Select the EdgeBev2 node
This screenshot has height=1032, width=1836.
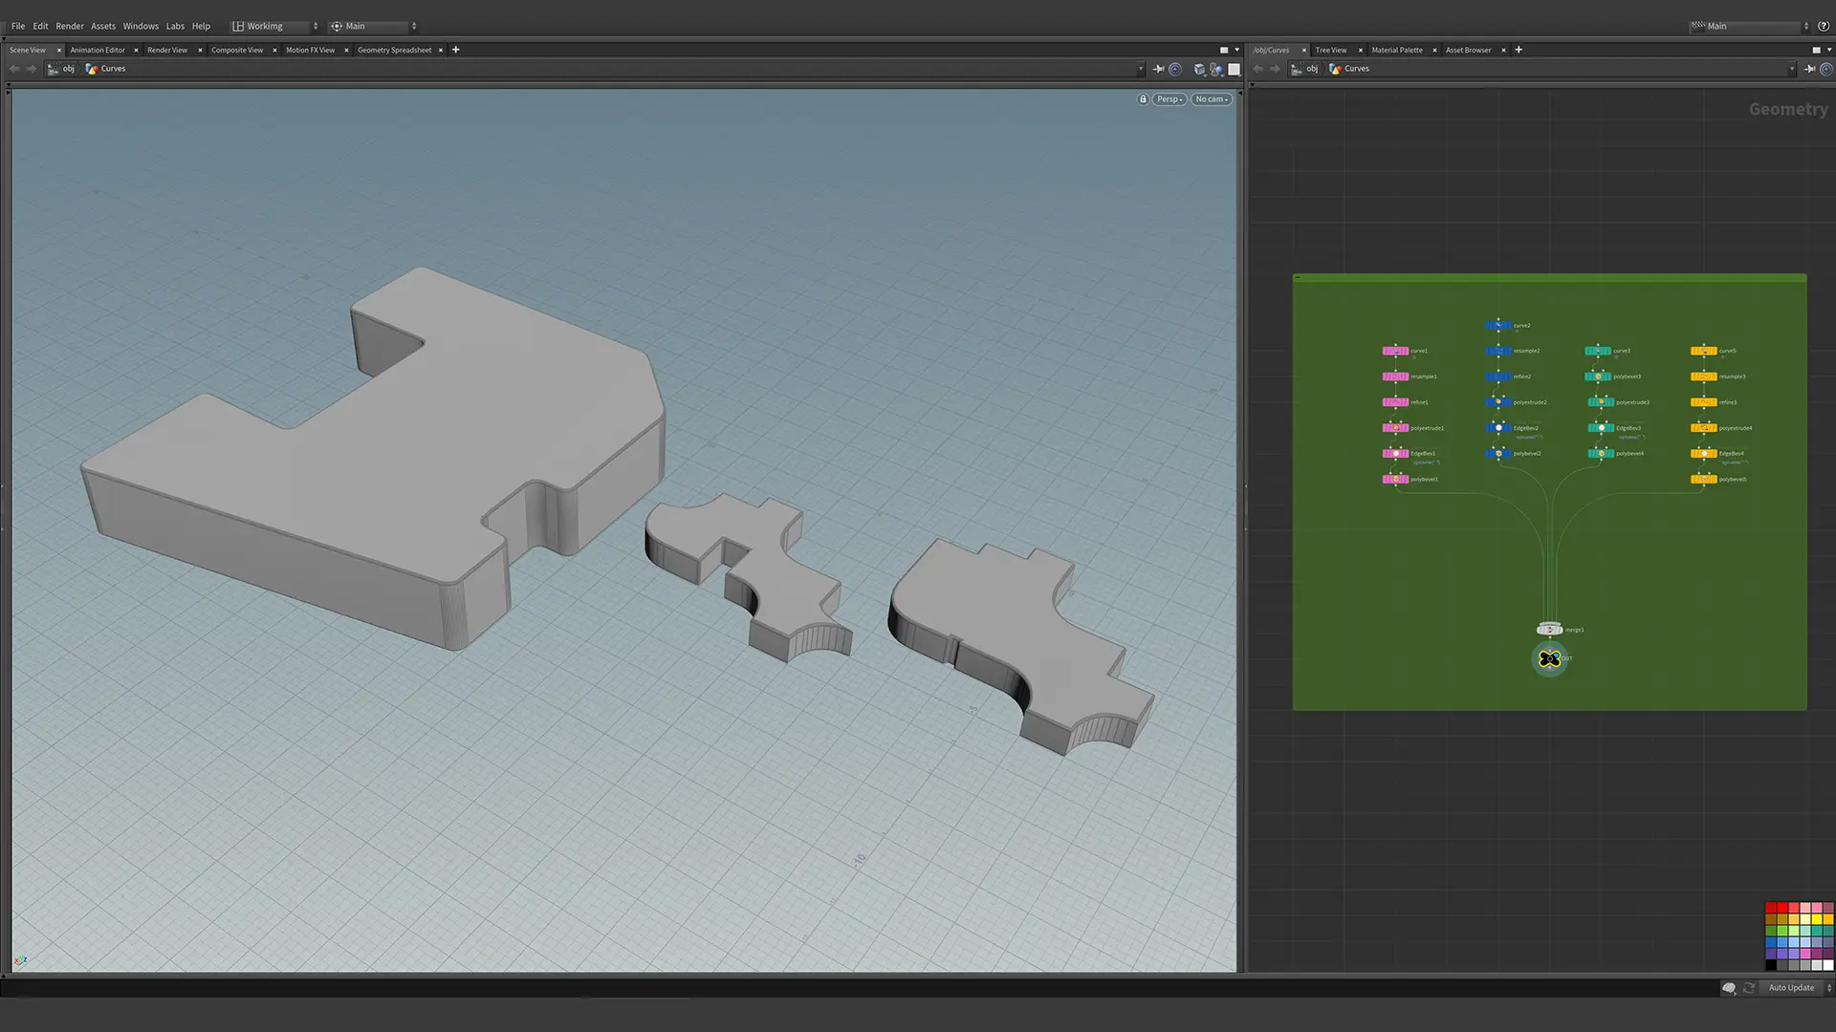(1498, 428)
